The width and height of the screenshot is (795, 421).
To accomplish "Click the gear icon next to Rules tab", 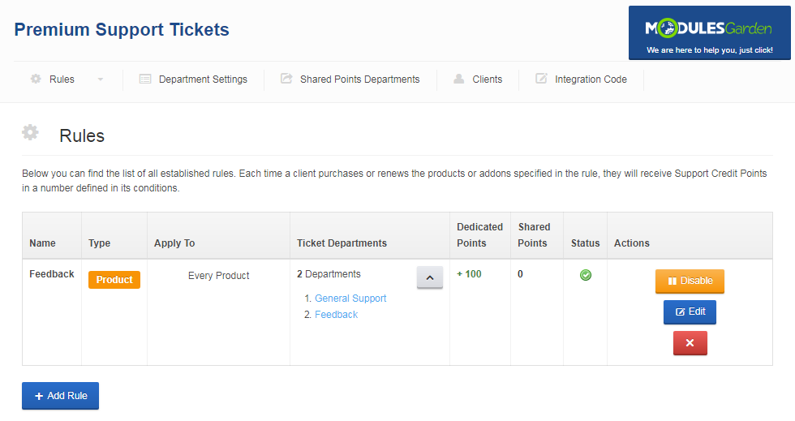I will point(36,79).
